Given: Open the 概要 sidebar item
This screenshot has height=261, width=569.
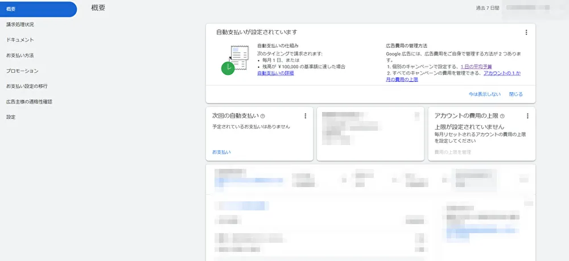Looking at the screenshot, I should coord(38,9).
